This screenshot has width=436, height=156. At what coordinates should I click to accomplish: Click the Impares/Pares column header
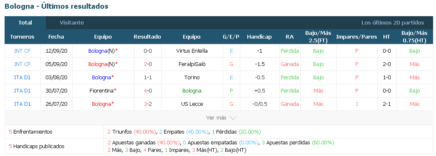(x=356, y=37)
